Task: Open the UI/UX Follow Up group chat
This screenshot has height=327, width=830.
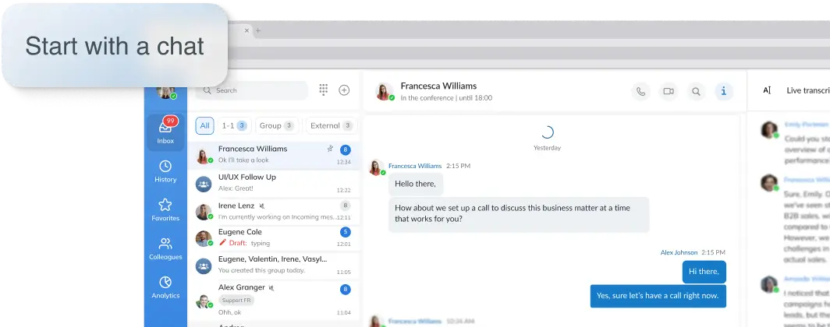Action: coord(273,183)
